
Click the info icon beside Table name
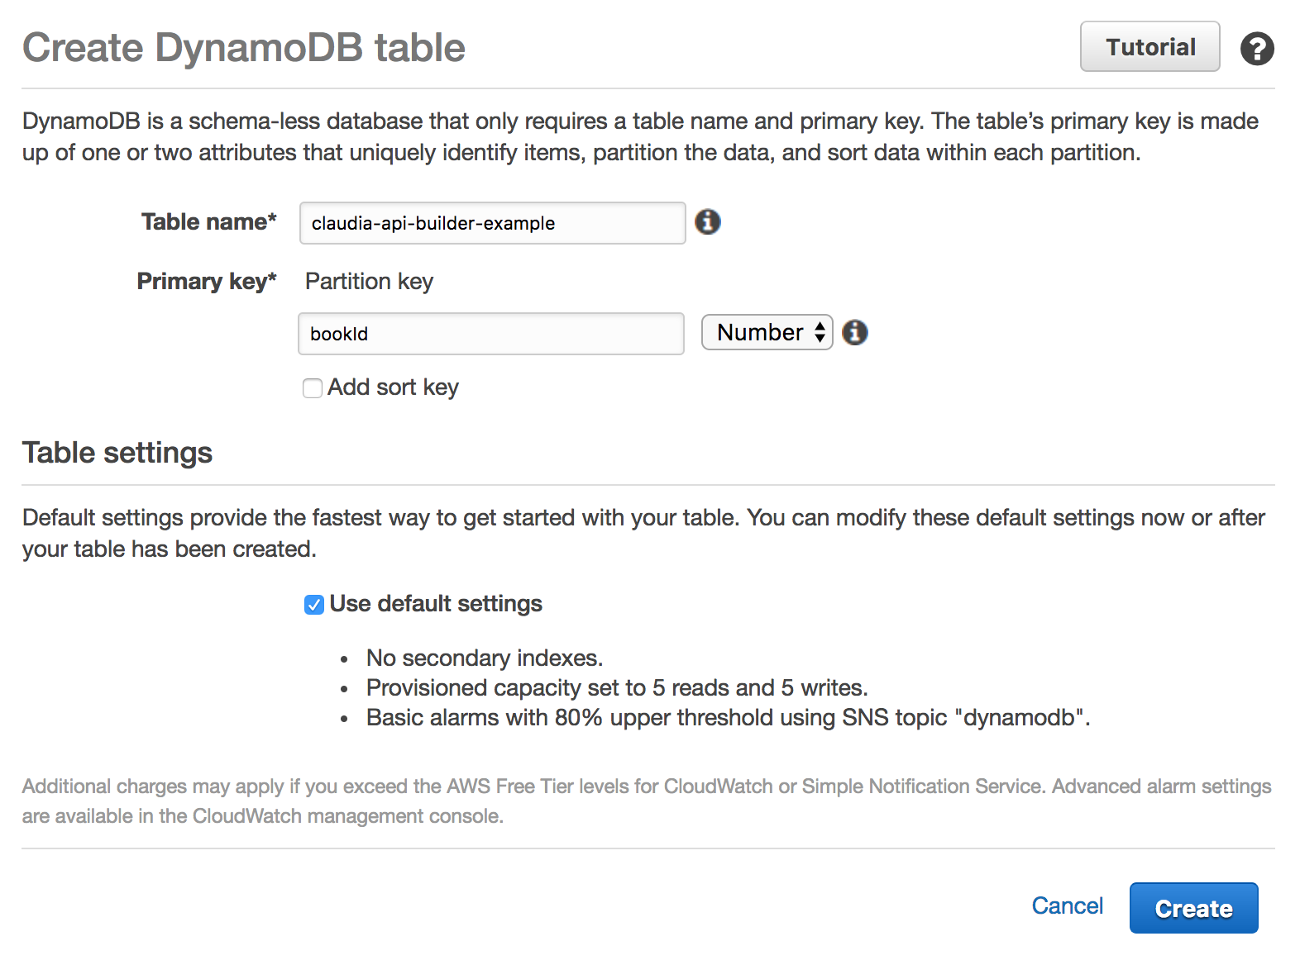point(707,221)
